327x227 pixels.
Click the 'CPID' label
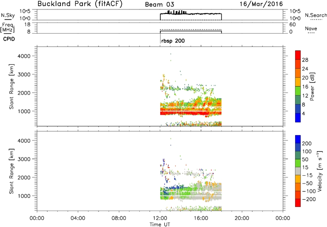[x=9, y=39]
